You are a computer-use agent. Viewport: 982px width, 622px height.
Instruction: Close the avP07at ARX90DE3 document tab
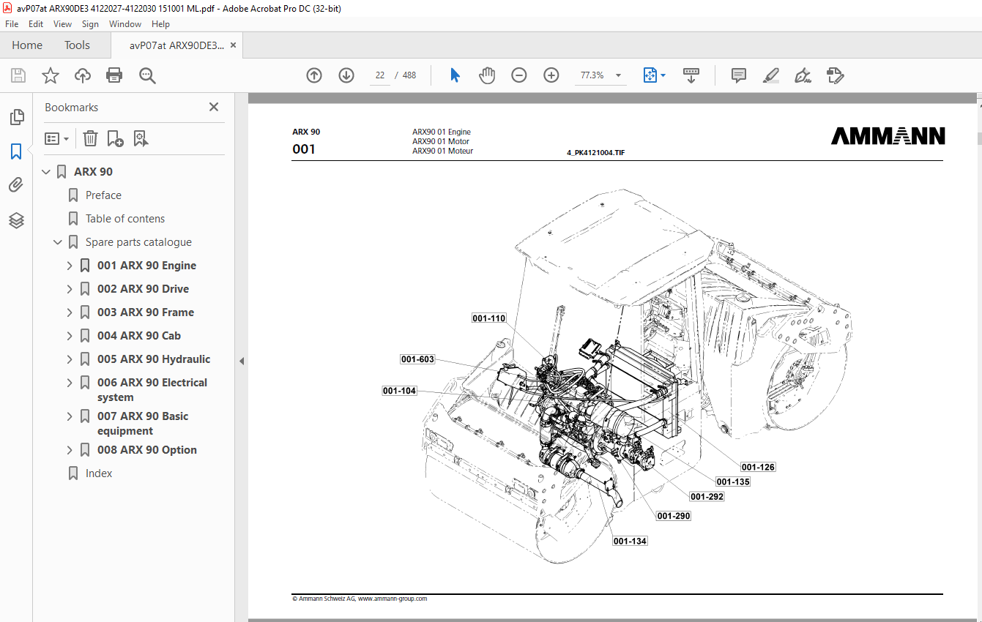click(234, 45)
